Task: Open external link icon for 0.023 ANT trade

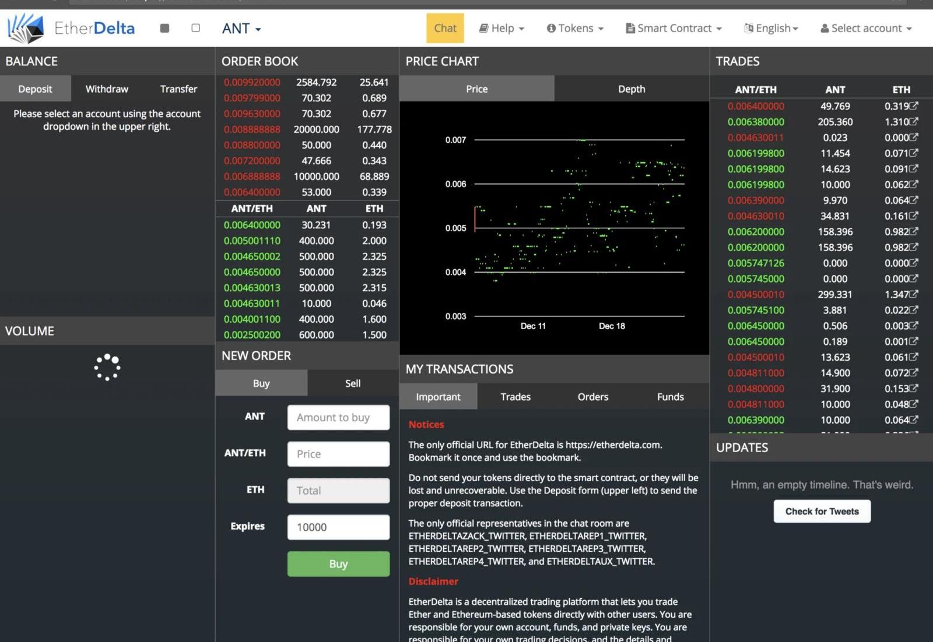Action: (x=914, y=137)
